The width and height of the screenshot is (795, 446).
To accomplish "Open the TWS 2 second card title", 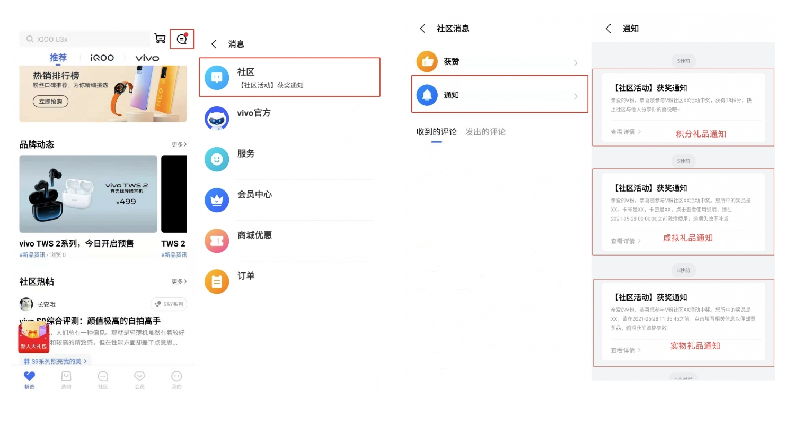I will click(x=173, y=243).
